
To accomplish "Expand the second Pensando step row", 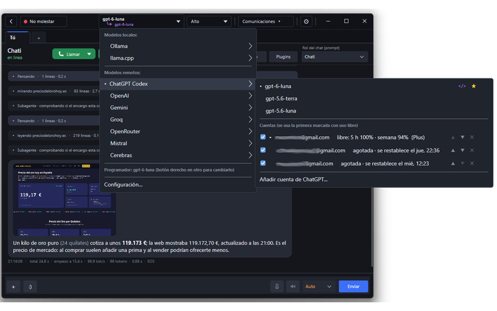I will (54, 121).
